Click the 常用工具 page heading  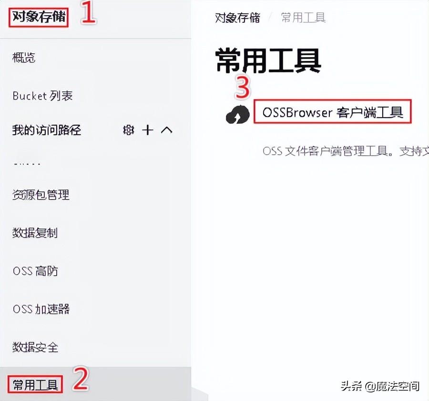268,60
